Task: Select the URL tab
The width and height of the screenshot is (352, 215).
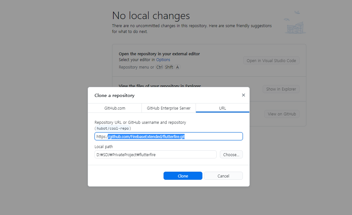Action: [x=222, y=108]
